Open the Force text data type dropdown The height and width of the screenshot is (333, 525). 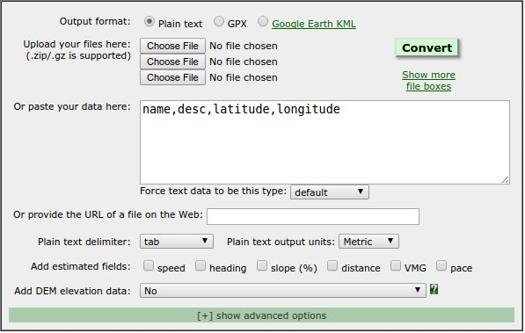click(x=330, y=192)
